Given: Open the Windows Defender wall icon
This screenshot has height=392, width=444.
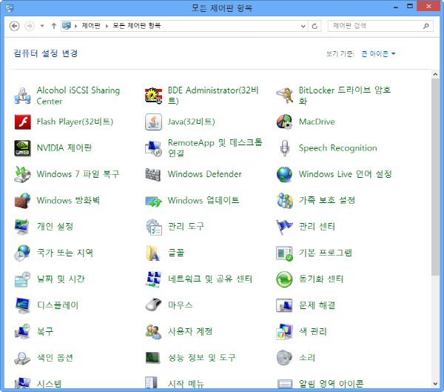Looking at the screenshot, I should click(153, 174).
